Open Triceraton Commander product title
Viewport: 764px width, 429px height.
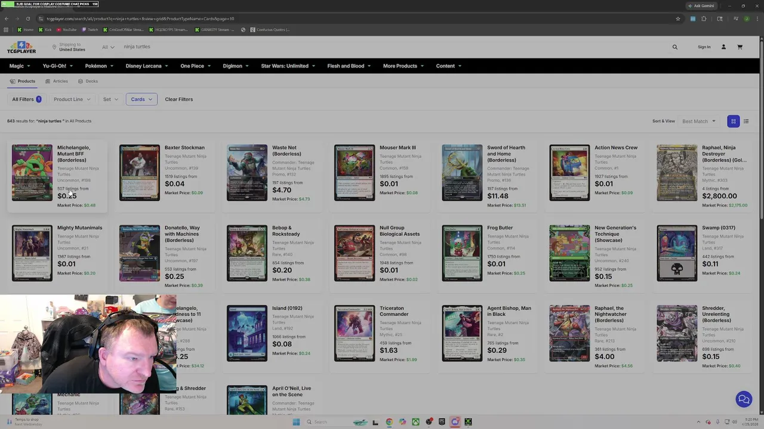(x=394, y=311)
